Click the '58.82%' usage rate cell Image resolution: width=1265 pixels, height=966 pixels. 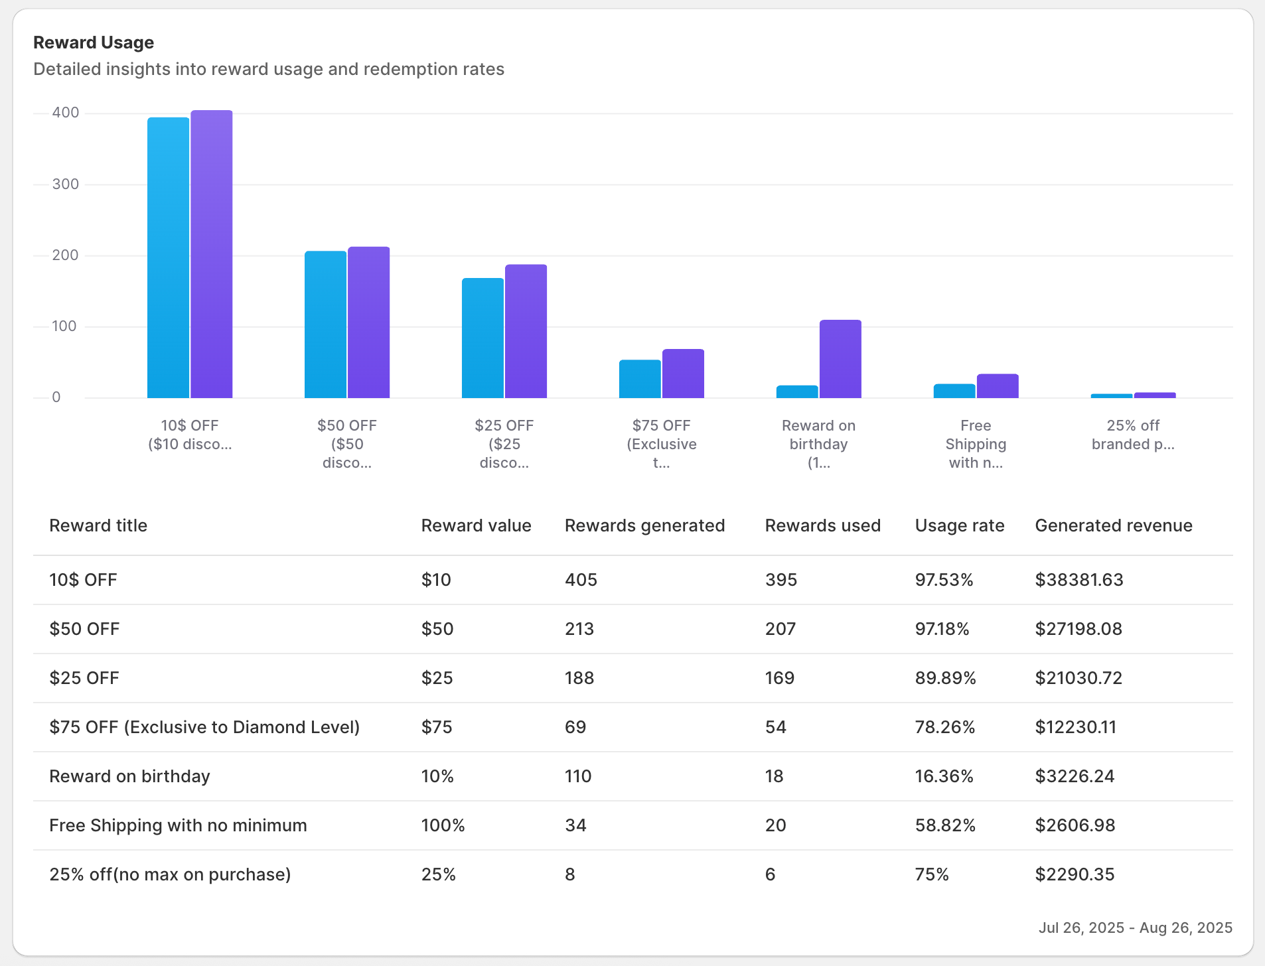point(945,825)
